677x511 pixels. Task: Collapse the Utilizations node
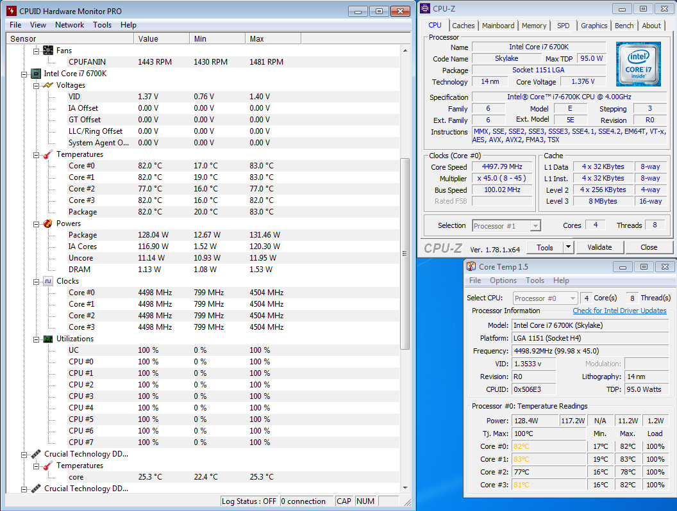click(37, 339)
